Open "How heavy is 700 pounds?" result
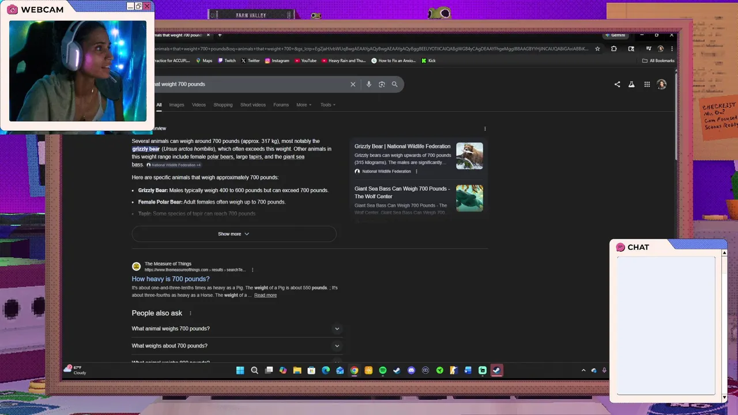 [171, 279]
